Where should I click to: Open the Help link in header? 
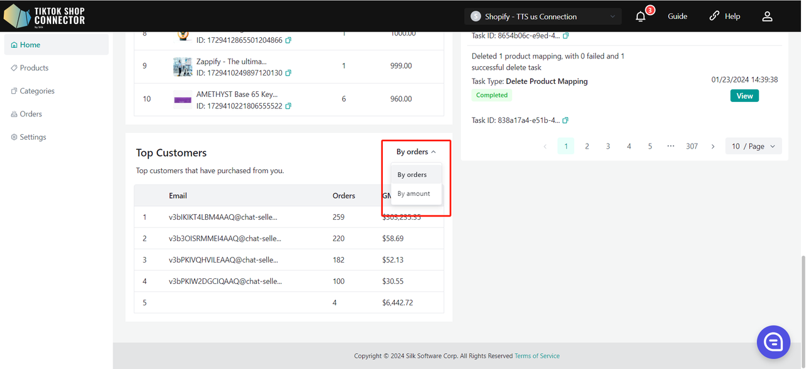725,16
